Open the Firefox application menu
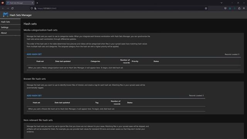The height and width of the screenshot is (139, 247). 244,8
